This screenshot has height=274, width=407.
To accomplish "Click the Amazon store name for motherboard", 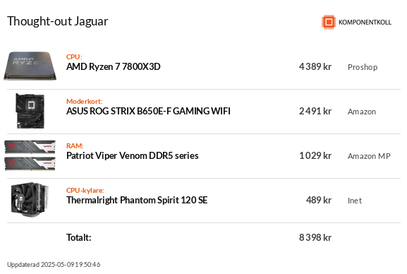I will pyautogui.click(x=362, y=112).
